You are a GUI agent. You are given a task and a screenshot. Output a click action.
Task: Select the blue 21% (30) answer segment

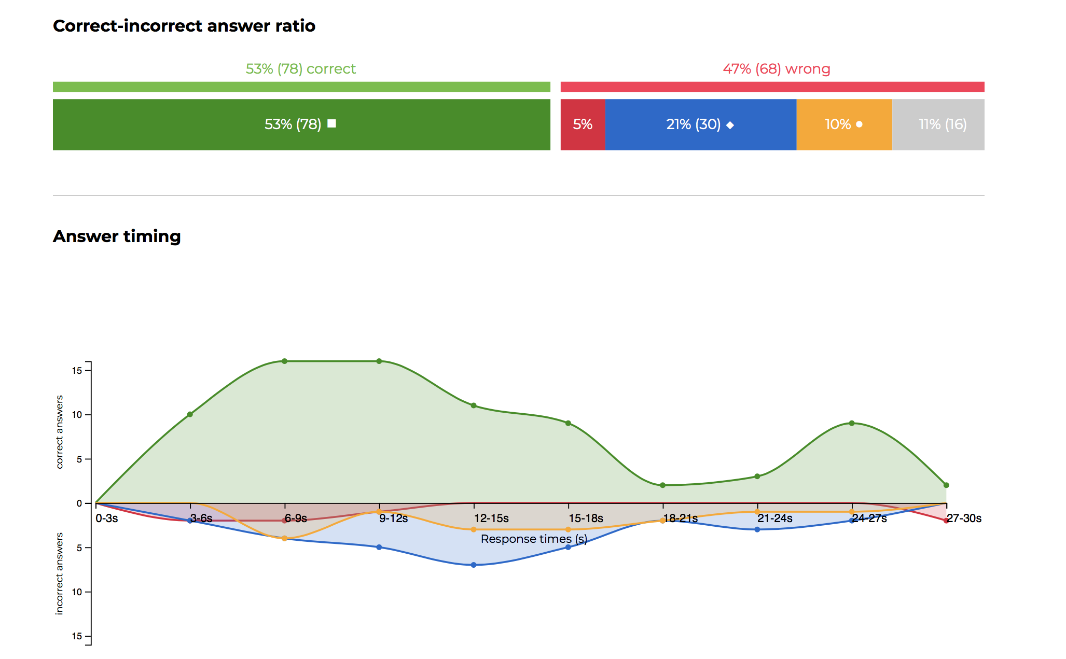[x=701, y=124]
